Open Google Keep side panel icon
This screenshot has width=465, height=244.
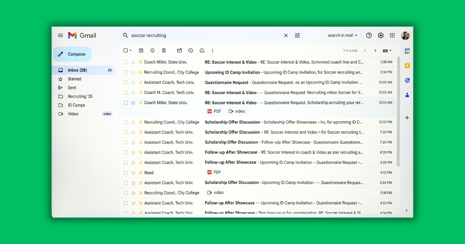[x=407, y=65]
